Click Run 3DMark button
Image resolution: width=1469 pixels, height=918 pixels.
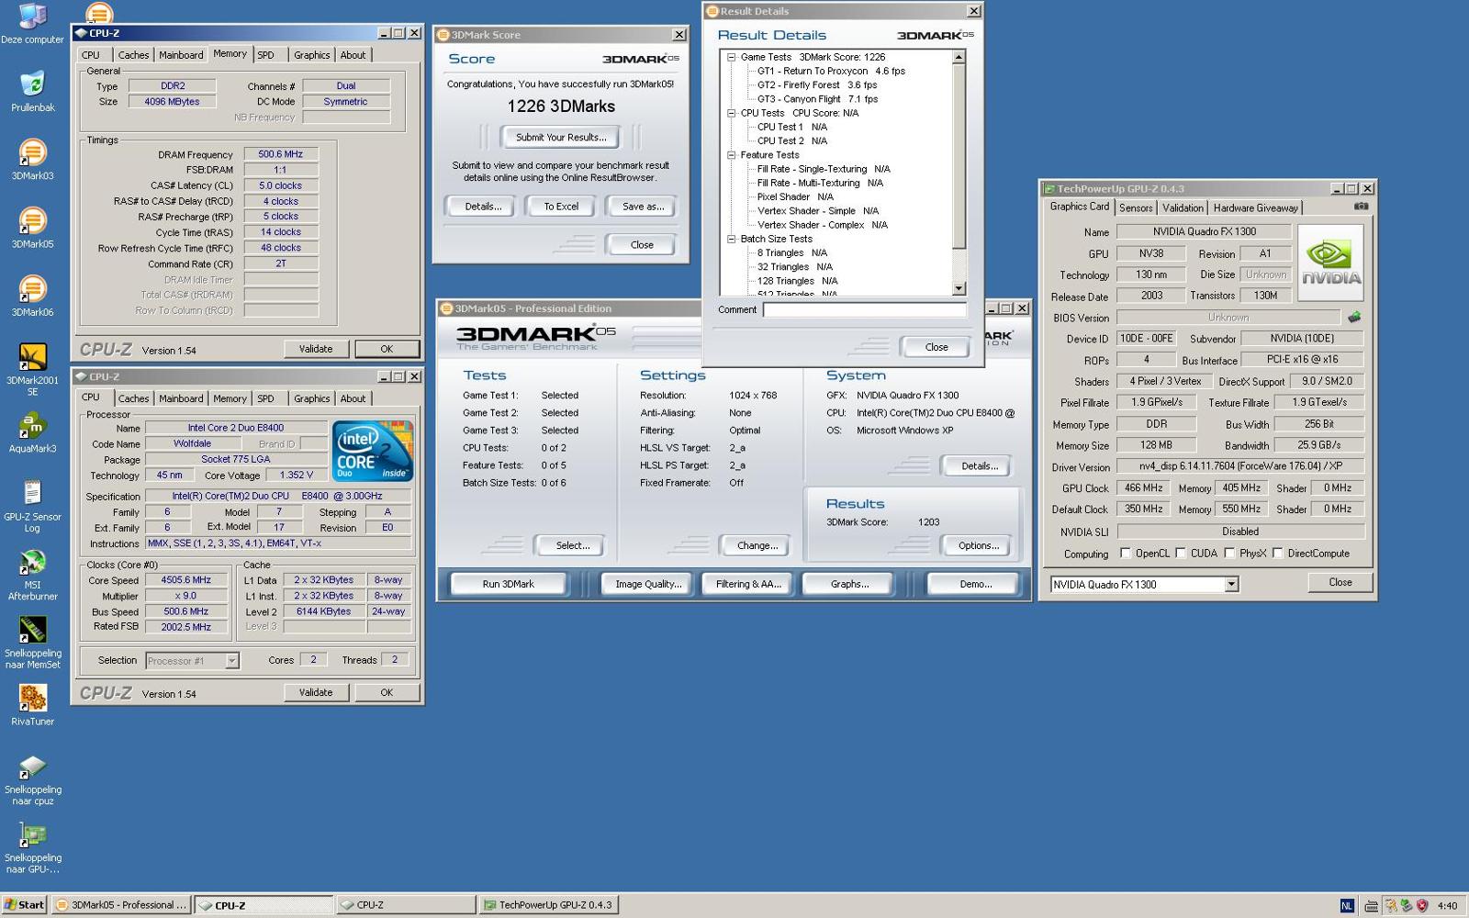click(508, 584)
